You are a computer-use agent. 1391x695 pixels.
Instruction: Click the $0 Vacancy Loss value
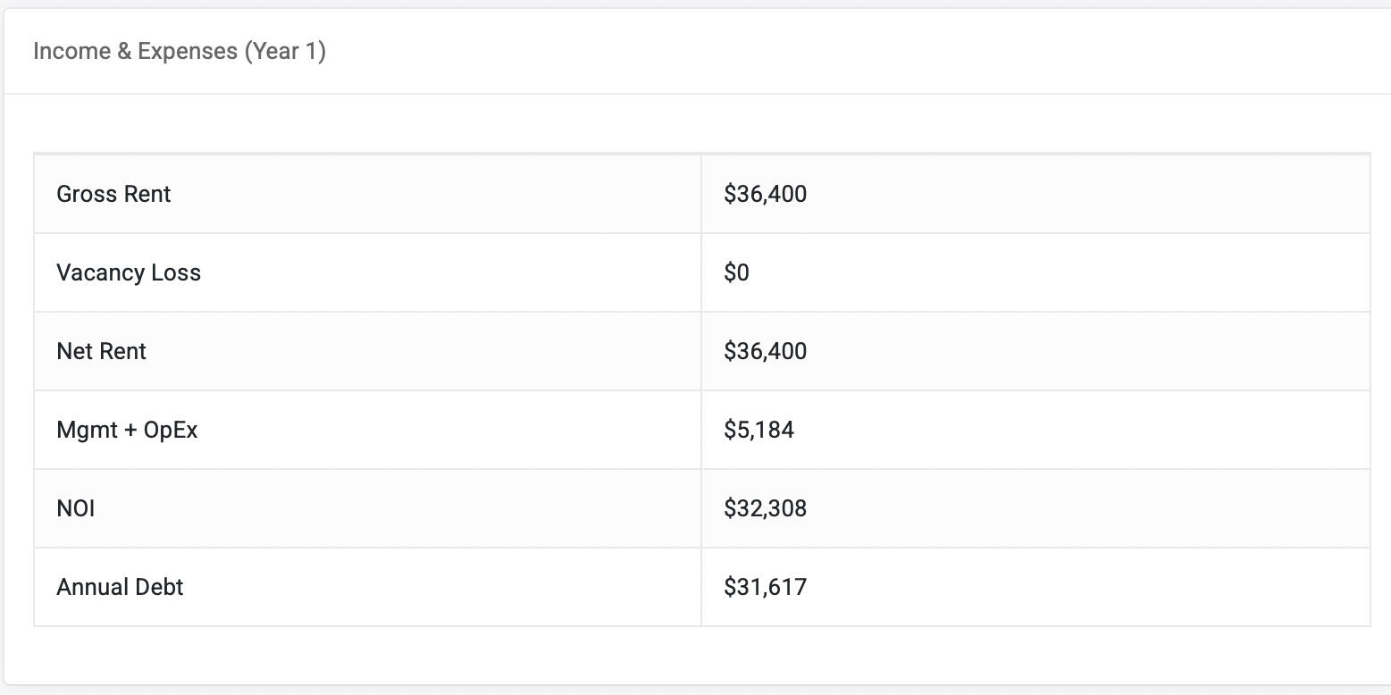[736, 272]
